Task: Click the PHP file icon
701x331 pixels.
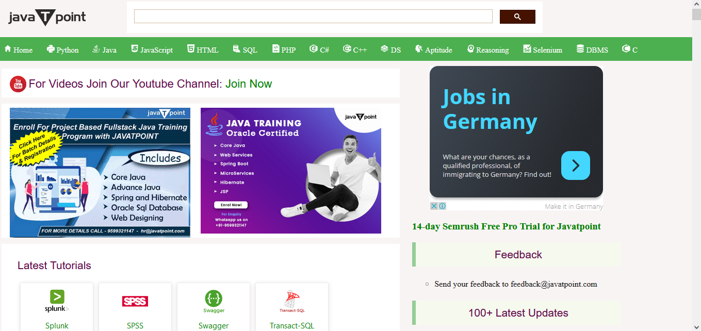Action: [275, 49]
